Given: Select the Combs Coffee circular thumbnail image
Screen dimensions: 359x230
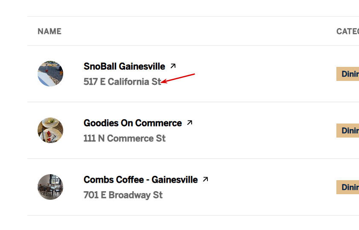Looking at the screenshot, I should tap(50, 187).
